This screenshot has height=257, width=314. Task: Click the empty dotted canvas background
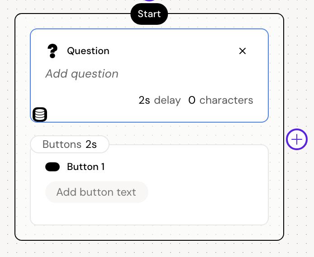299,203
